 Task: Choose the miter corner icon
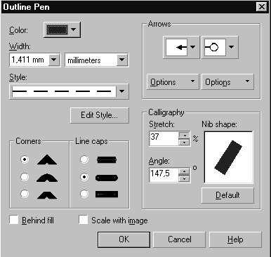click(47, 159)
